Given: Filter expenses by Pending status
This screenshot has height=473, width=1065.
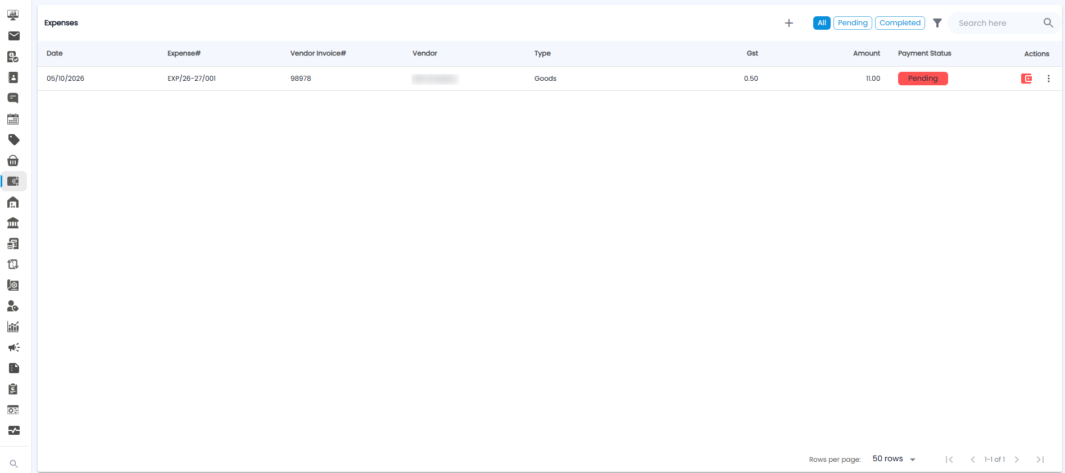Looking at the screenshot, I should tap(853, 23).
